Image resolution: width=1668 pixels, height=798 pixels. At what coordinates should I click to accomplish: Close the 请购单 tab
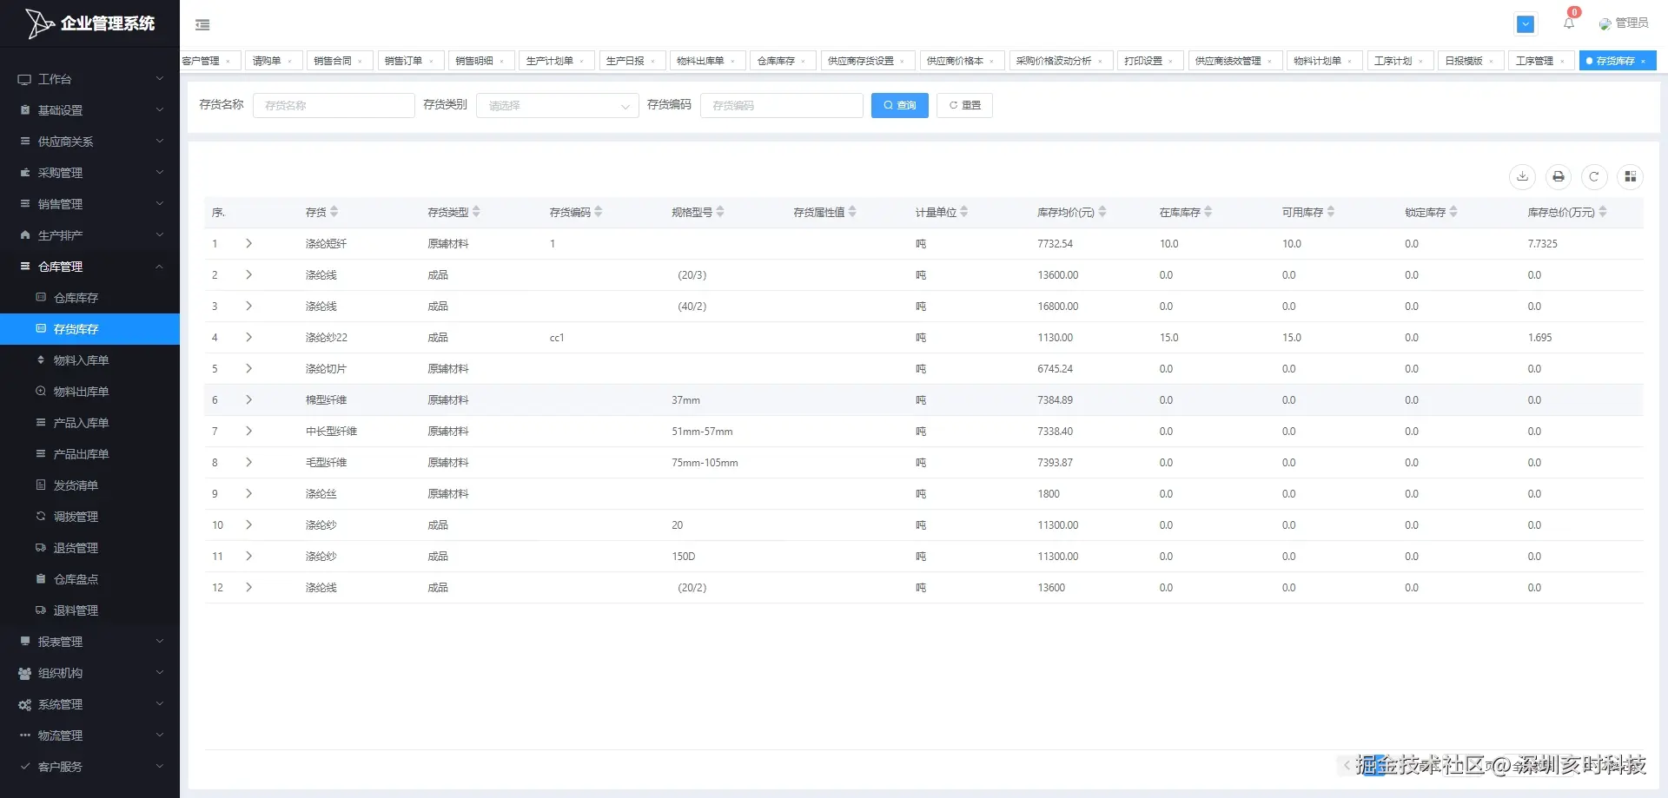pos(289,62)
